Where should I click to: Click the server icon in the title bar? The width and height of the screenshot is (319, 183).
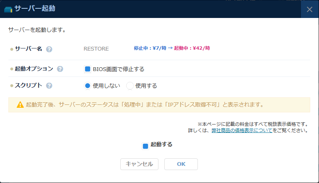click(8, 9)
